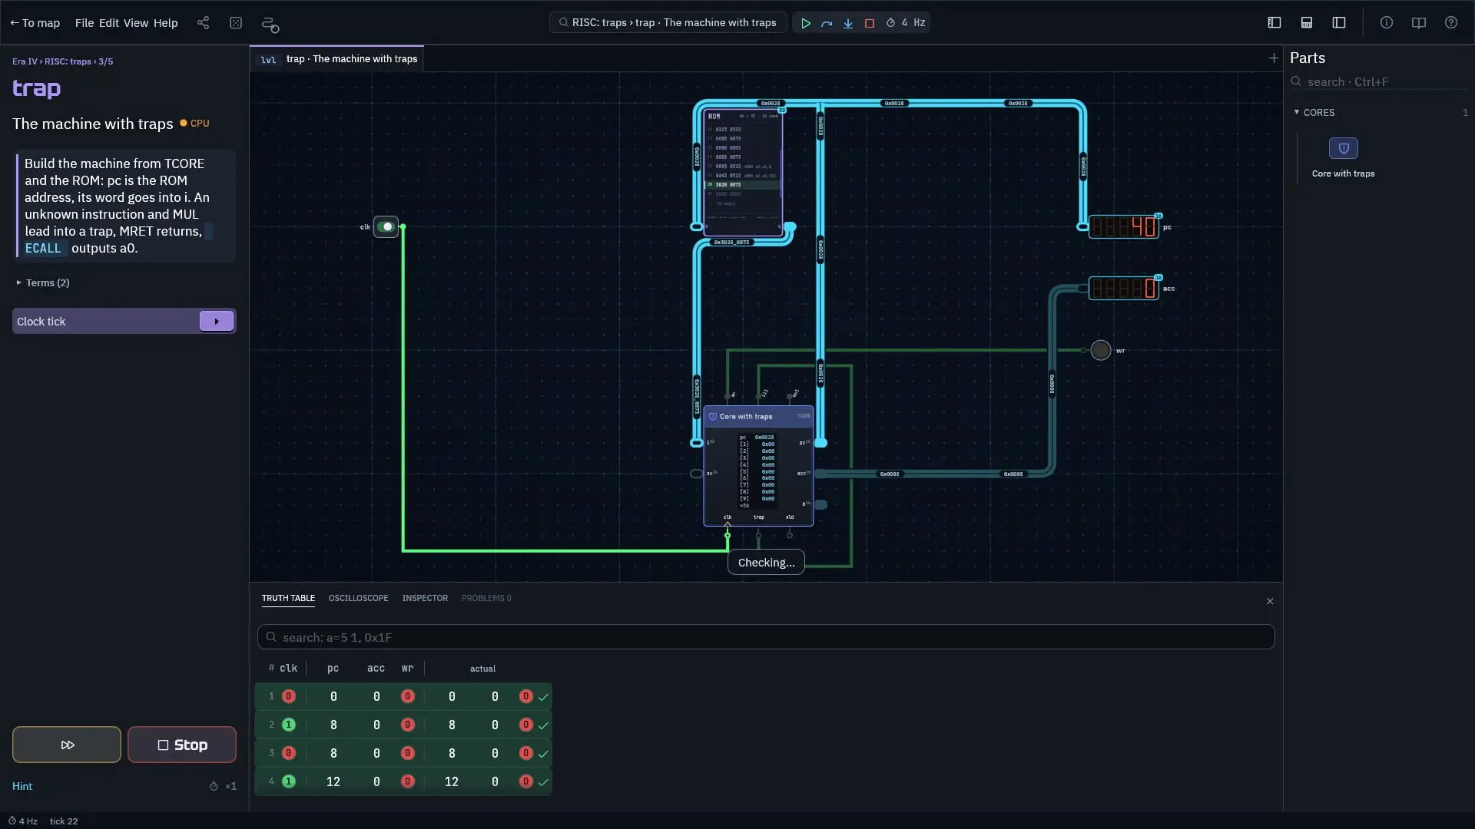This screenshot has width=1475, height=829.
Task: Click the Stop button
Action: pyautogui.click(x=182, y=745)
